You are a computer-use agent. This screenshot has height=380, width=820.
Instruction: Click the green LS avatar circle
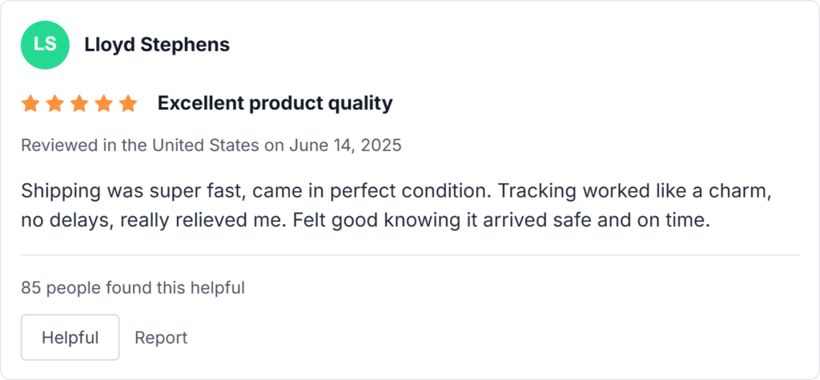(x=45, y=45)
